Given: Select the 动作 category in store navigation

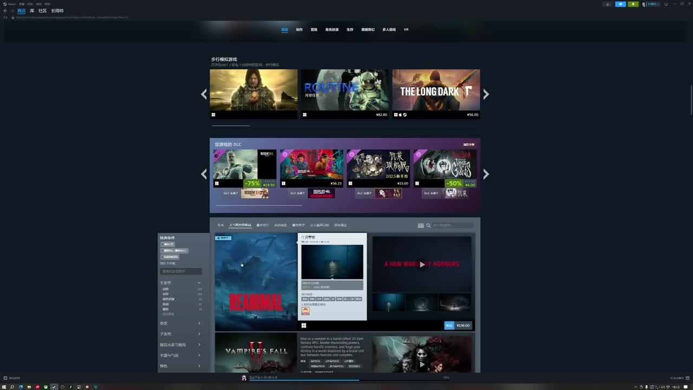Looking at the screenshot, I should (x=299, y=30).
